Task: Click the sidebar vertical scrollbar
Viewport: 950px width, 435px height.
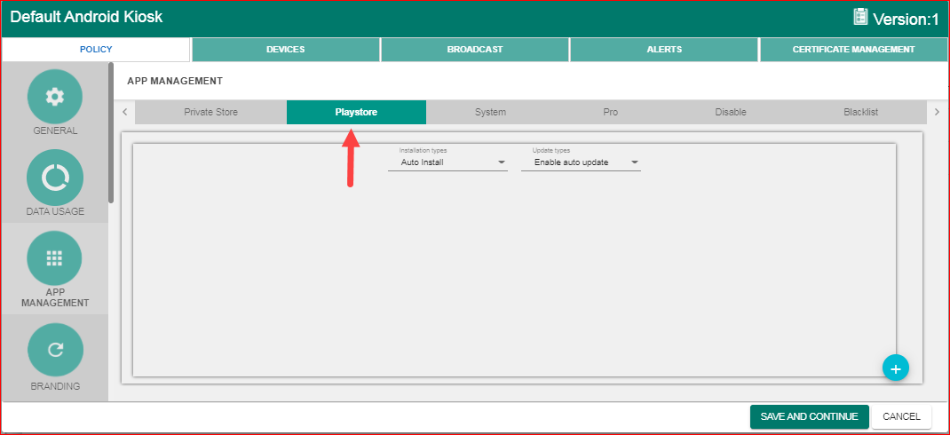Action: 111,132
